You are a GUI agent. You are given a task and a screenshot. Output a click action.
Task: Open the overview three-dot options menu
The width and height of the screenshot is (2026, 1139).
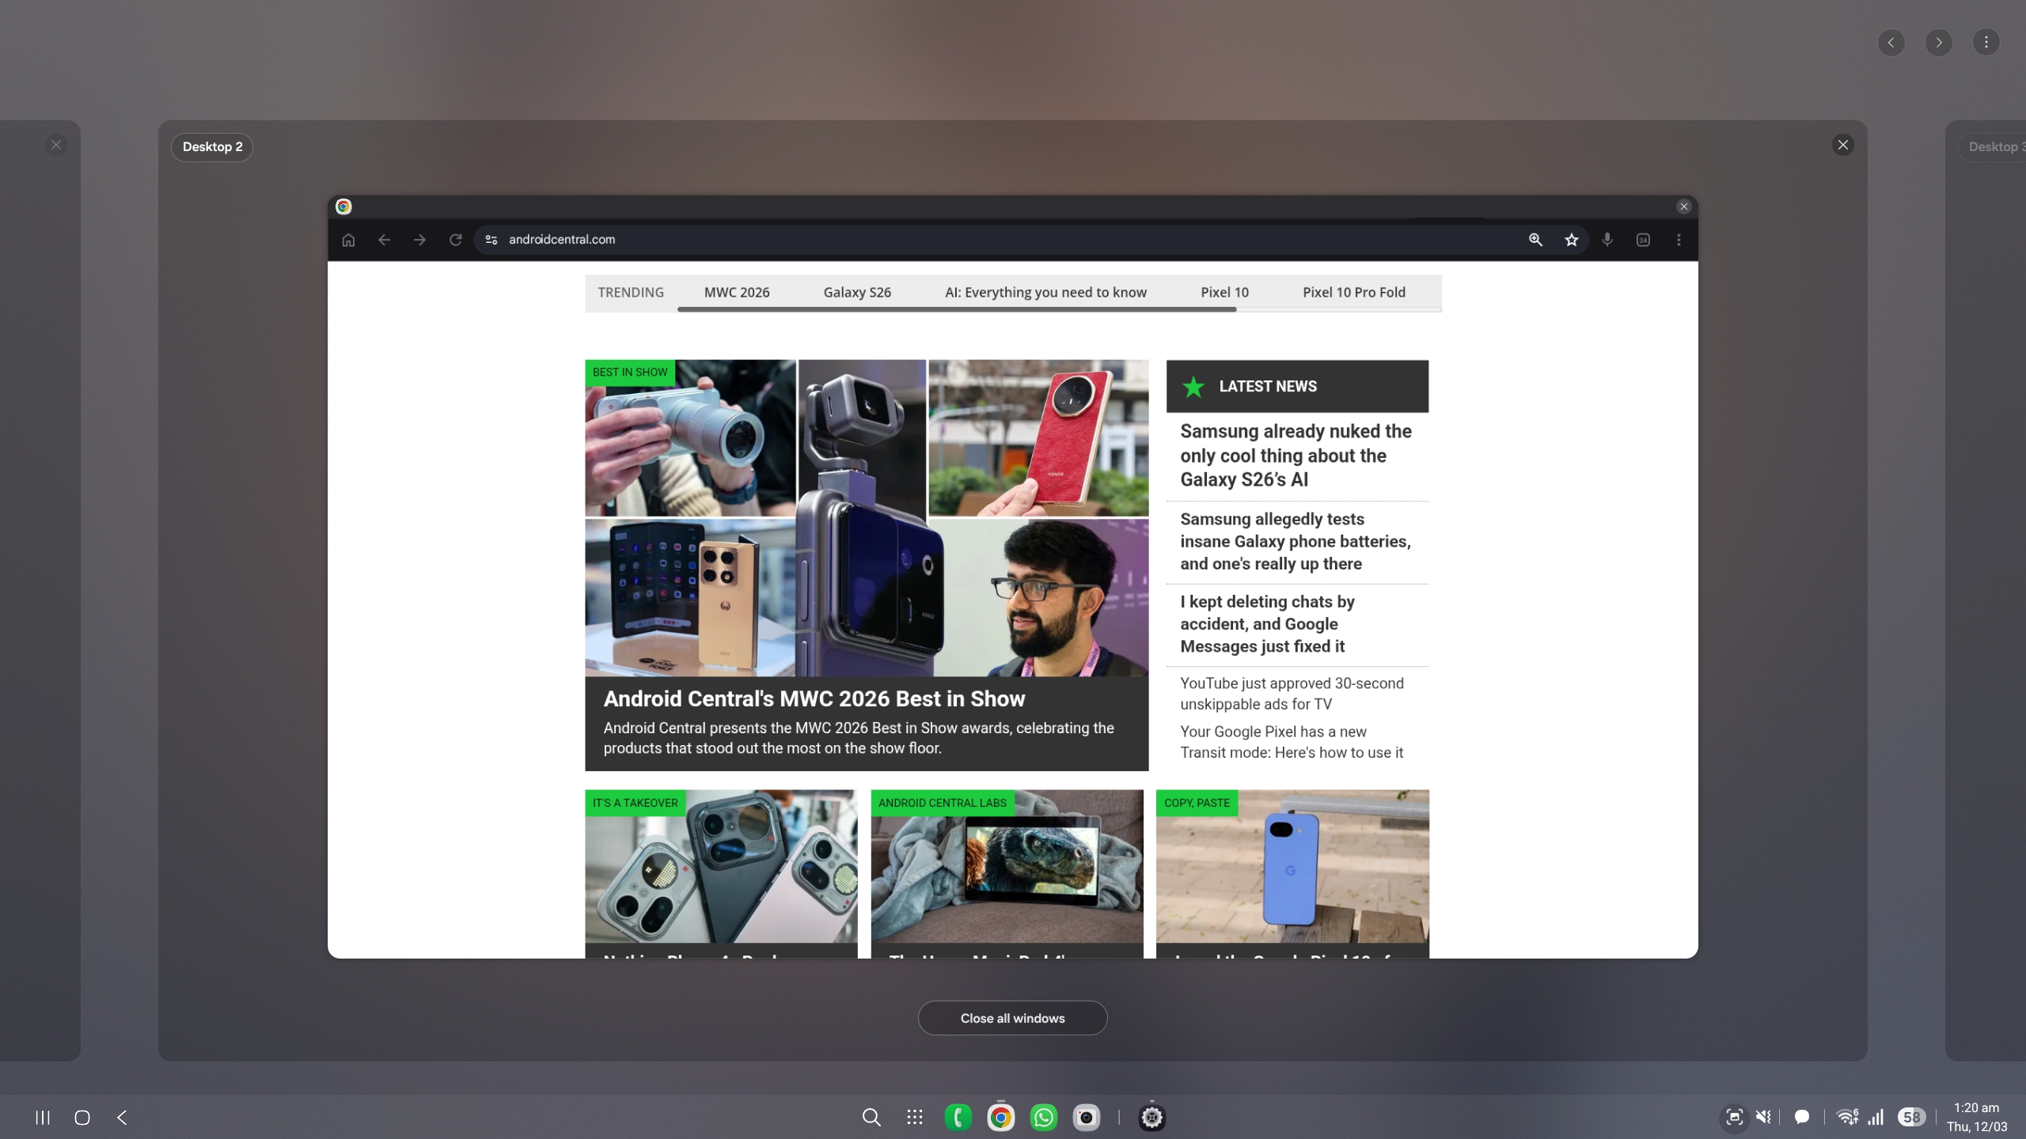[x=1986, y=42]
